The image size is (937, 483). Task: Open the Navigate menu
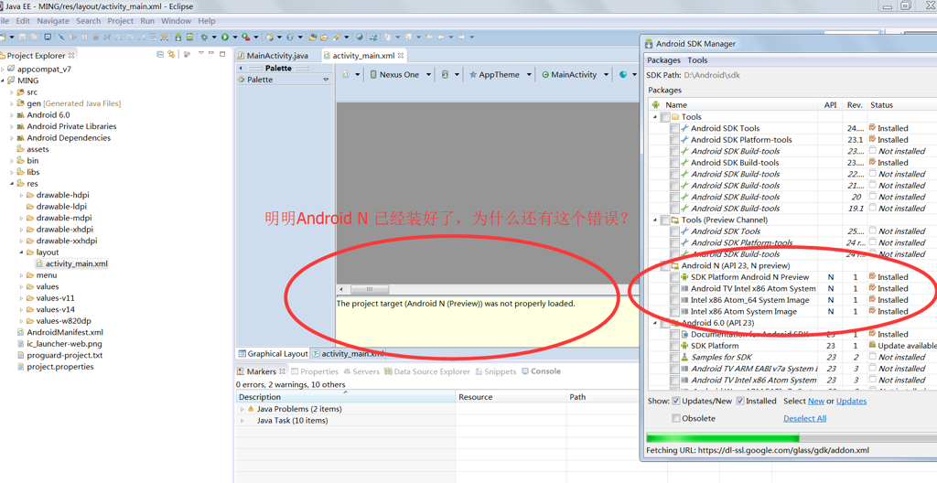pos(53,21)
